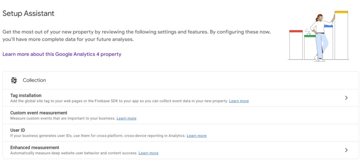Click the intro paragraph about reviewing settings
This screenshot has width=362, height=163.
(x=136, y=36)
